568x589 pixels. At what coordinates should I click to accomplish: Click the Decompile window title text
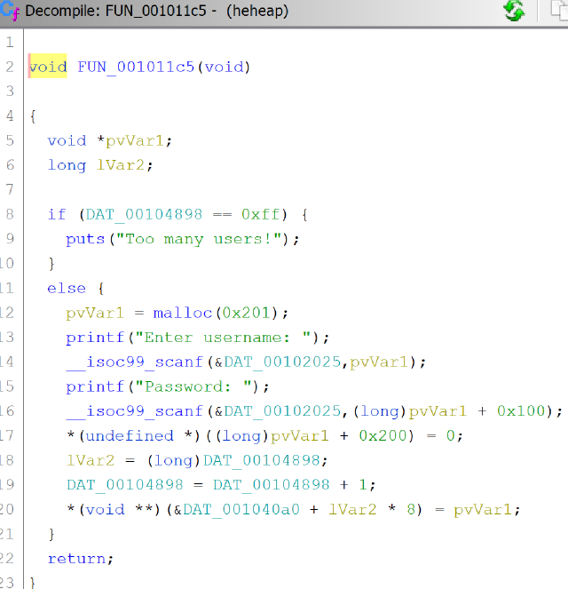[x=157, y=11]
